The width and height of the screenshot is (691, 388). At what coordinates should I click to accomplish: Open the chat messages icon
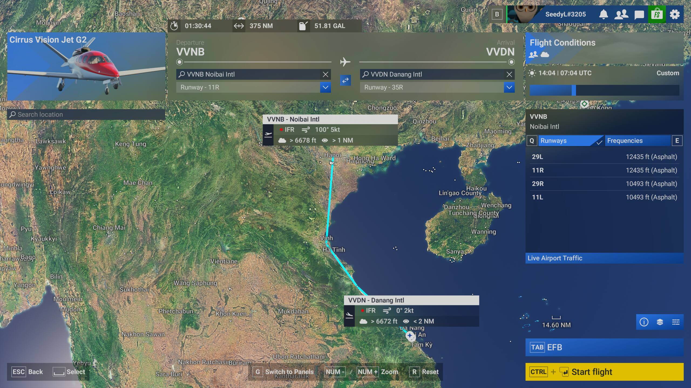click(639, 15)
